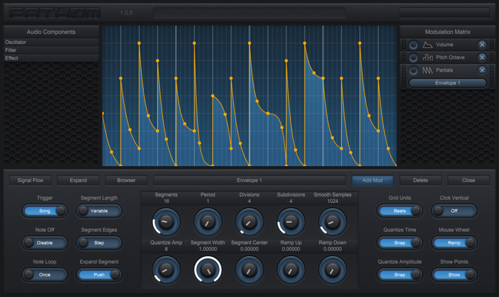Expand the Oscillator audio component
499x297 pixels.
[51, 42]
